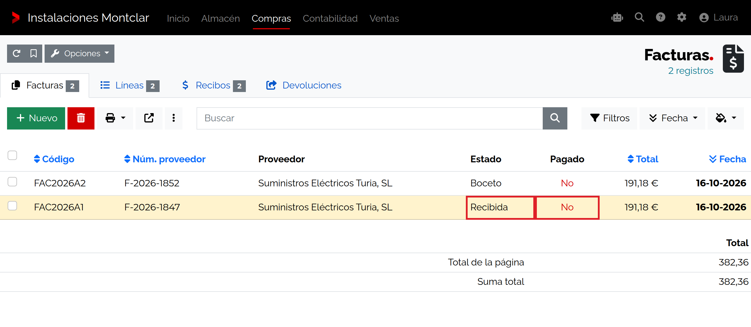Open the Almacén menu
751x327 pixels.
[x=221, y=18]
